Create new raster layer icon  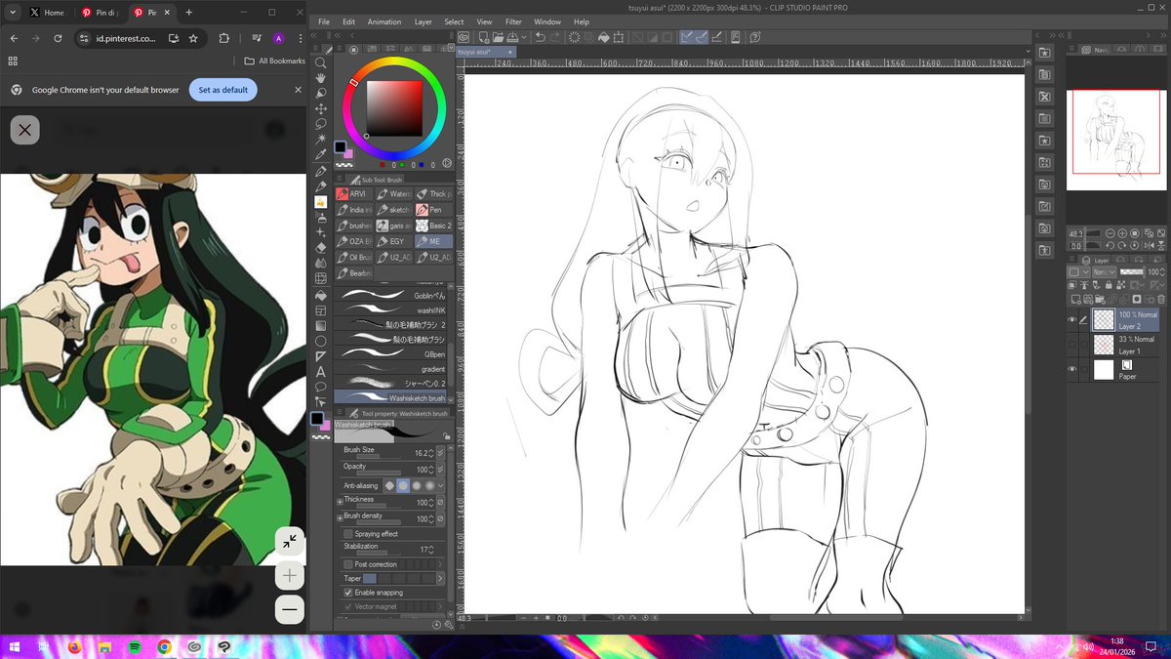click(x=1074, y=299)
